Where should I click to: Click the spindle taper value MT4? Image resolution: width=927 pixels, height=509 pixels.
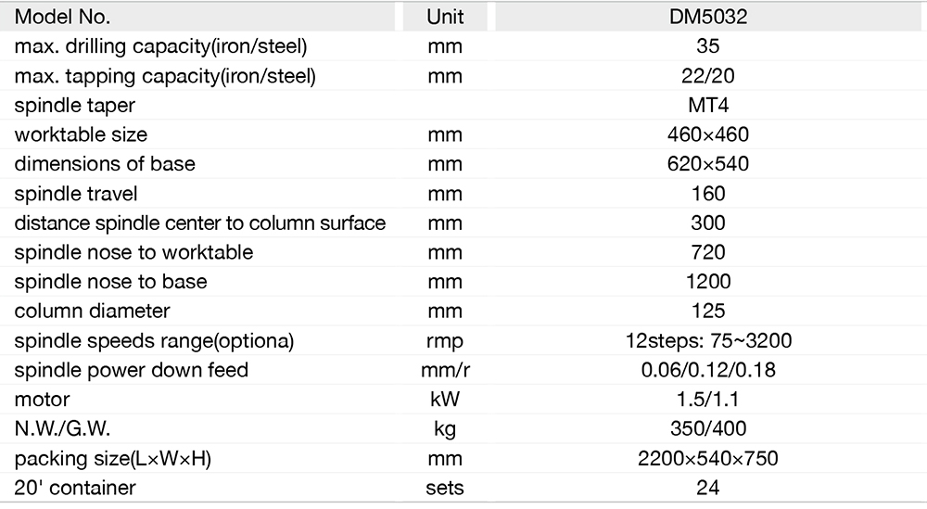[708, 105]
